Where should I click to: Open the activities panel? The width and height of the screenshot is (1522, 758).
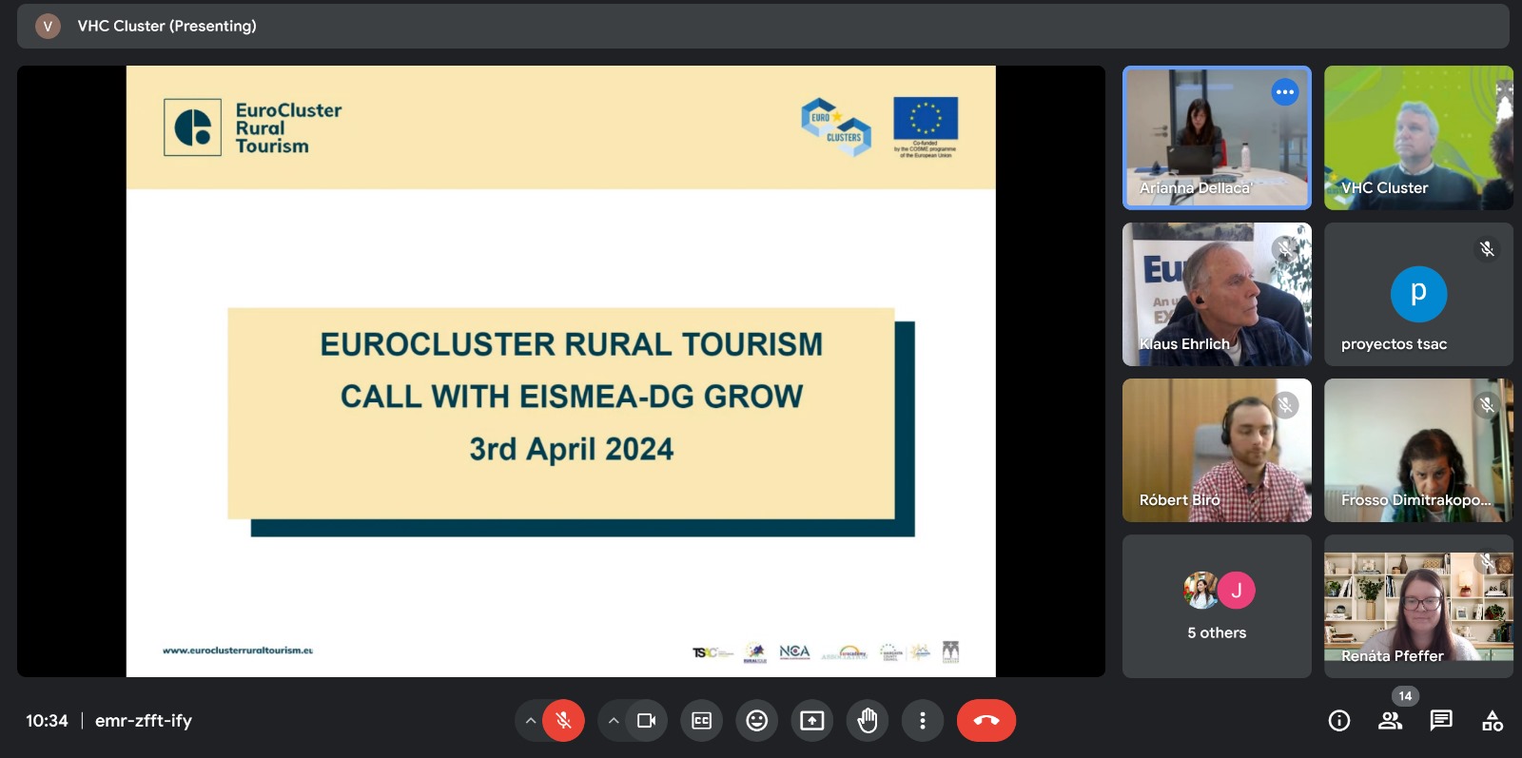(1492, 721)
